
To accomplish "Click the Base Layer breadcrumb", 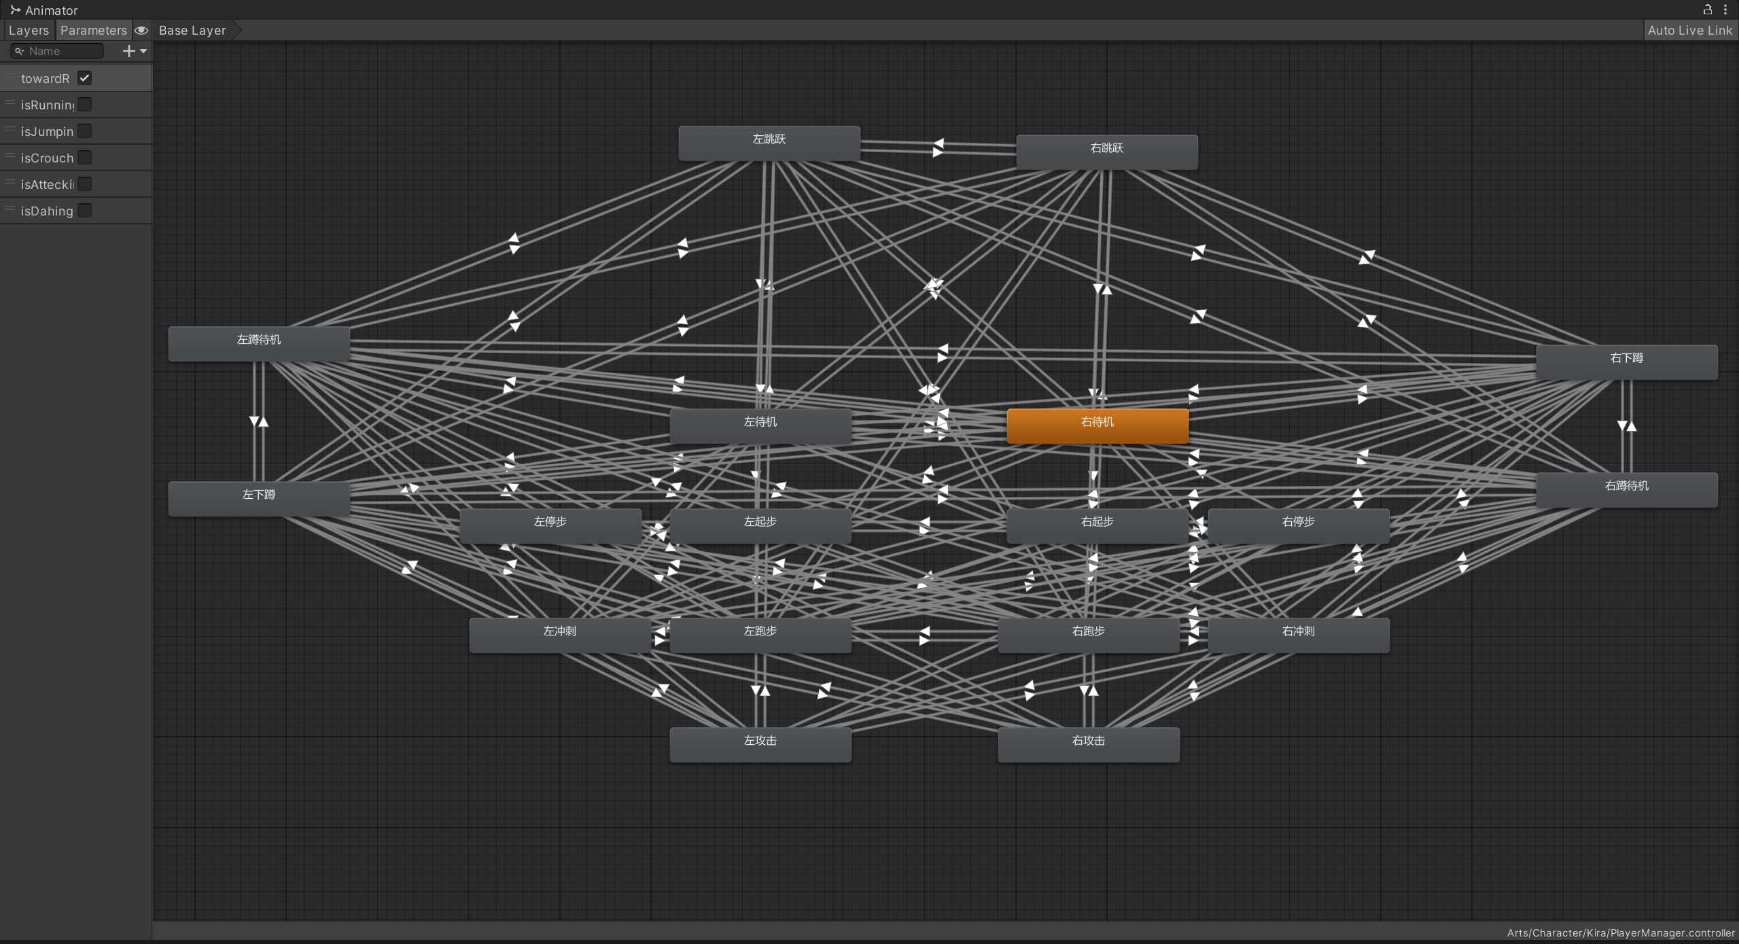I will click(192, 31).
